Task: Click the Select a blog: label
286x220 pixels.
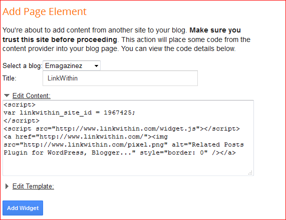Action: pos(23,65)
